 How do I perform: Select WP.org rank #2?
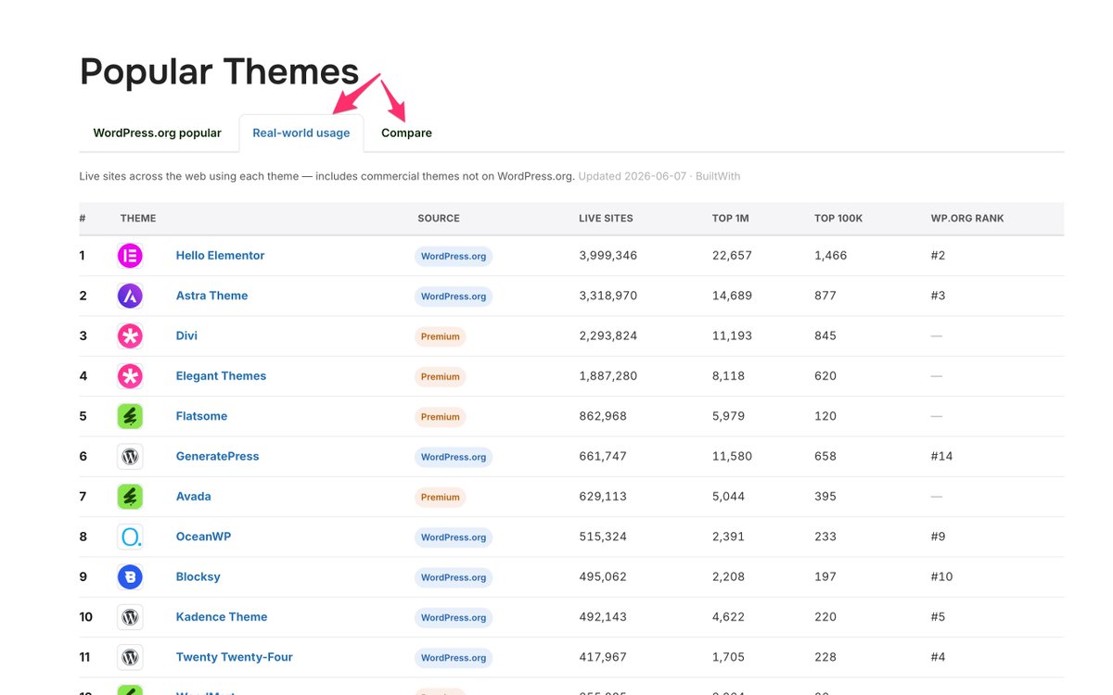point(939,256)
